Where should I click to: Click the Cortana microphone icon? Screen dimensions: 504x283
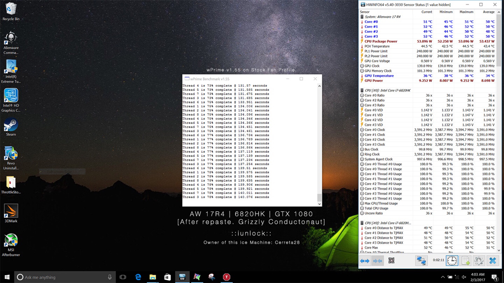coord(110,277)
